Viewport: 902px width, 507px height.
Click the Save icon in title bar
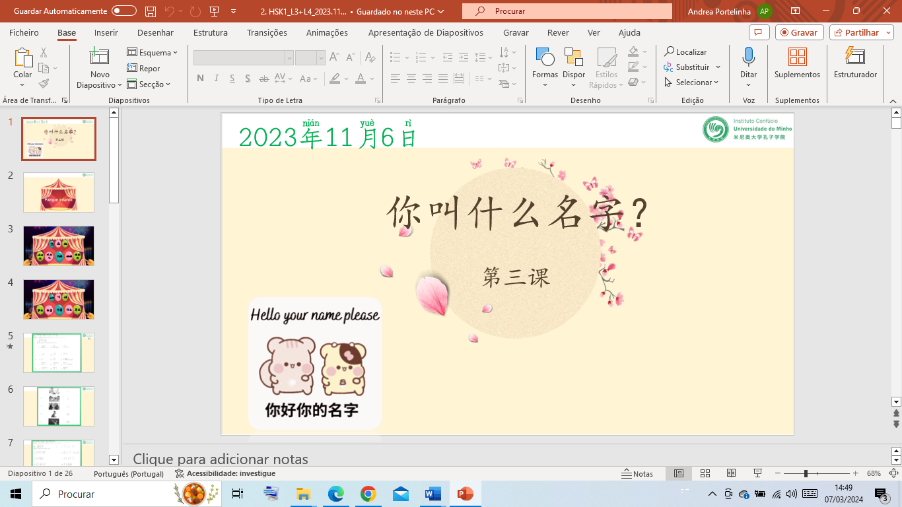pos(151,11)
